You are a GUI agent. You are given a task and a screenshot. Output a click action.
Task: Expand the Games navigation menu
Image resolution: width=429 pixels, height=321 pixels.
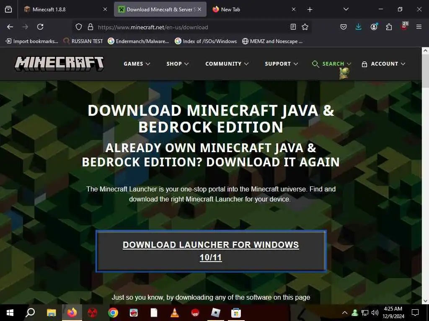[137, 64]
